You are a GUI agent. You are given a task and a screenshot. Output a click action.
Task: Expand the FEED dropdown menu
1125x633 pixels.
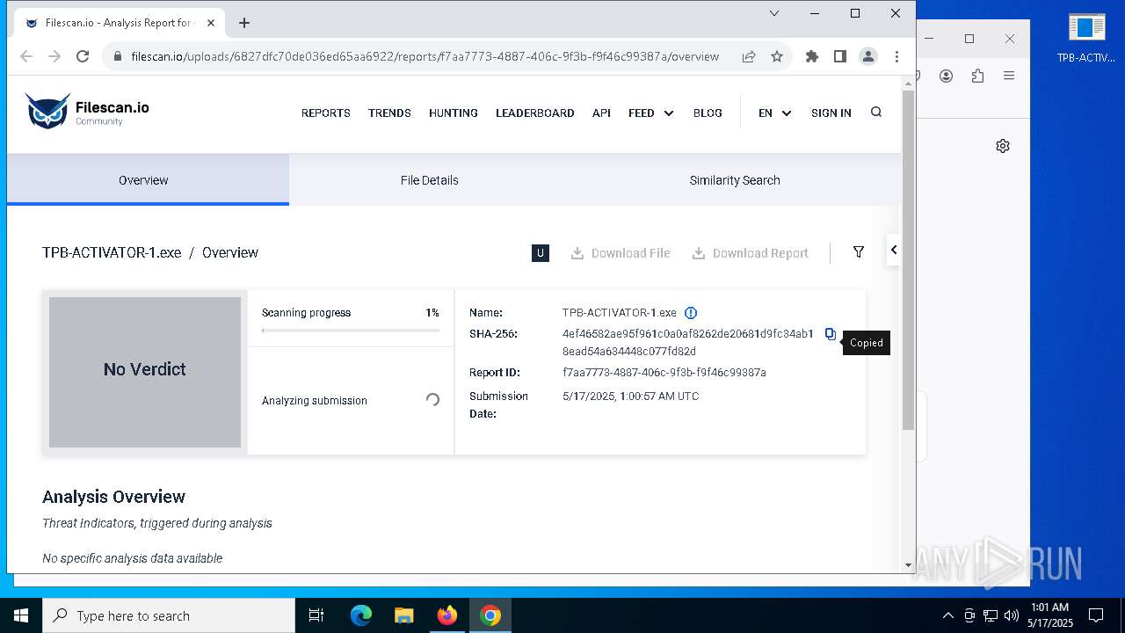pyautogui.click(x=650, y=113)
